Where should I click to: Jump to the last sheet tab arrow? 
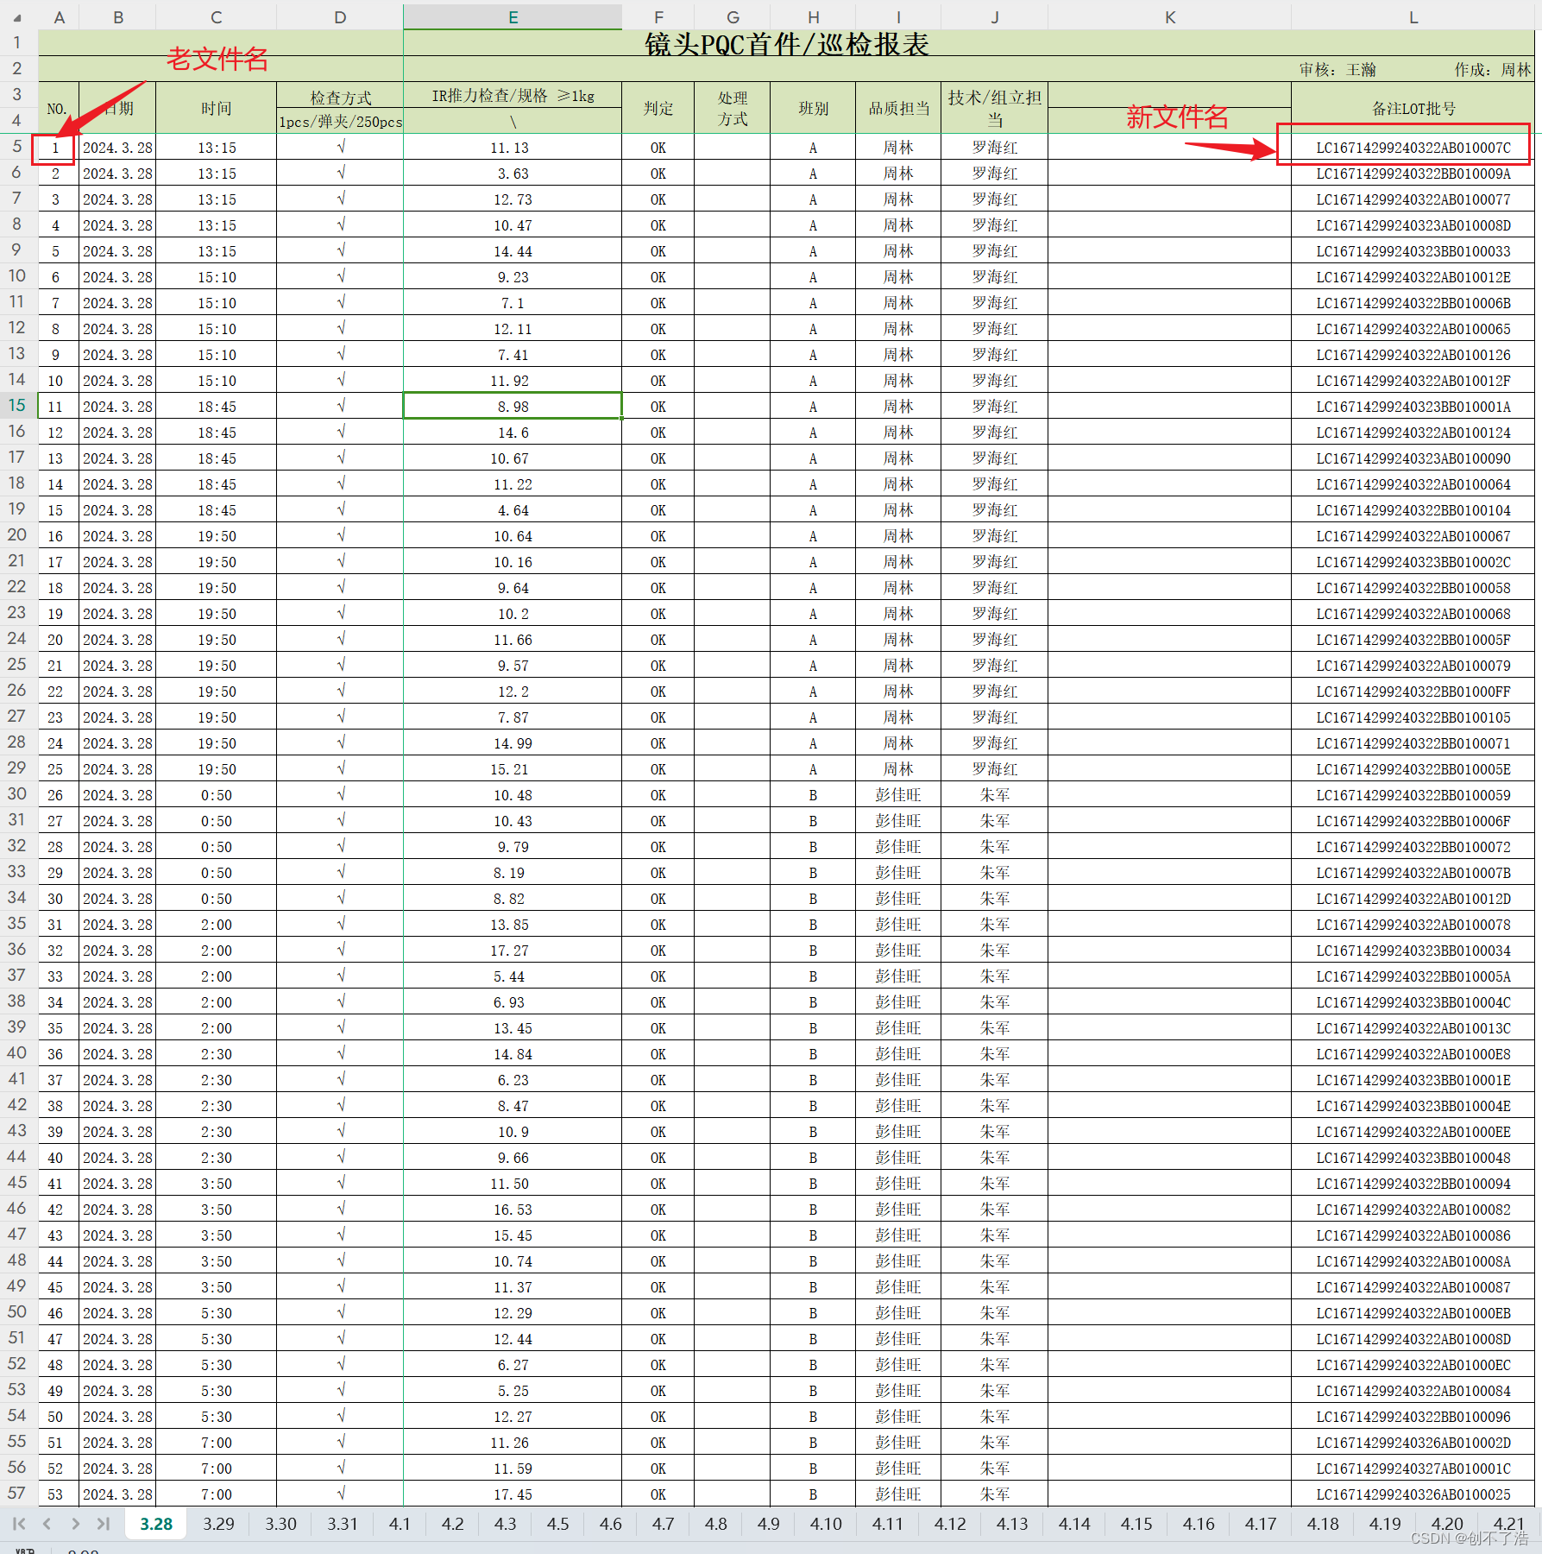click(104, 1524)
